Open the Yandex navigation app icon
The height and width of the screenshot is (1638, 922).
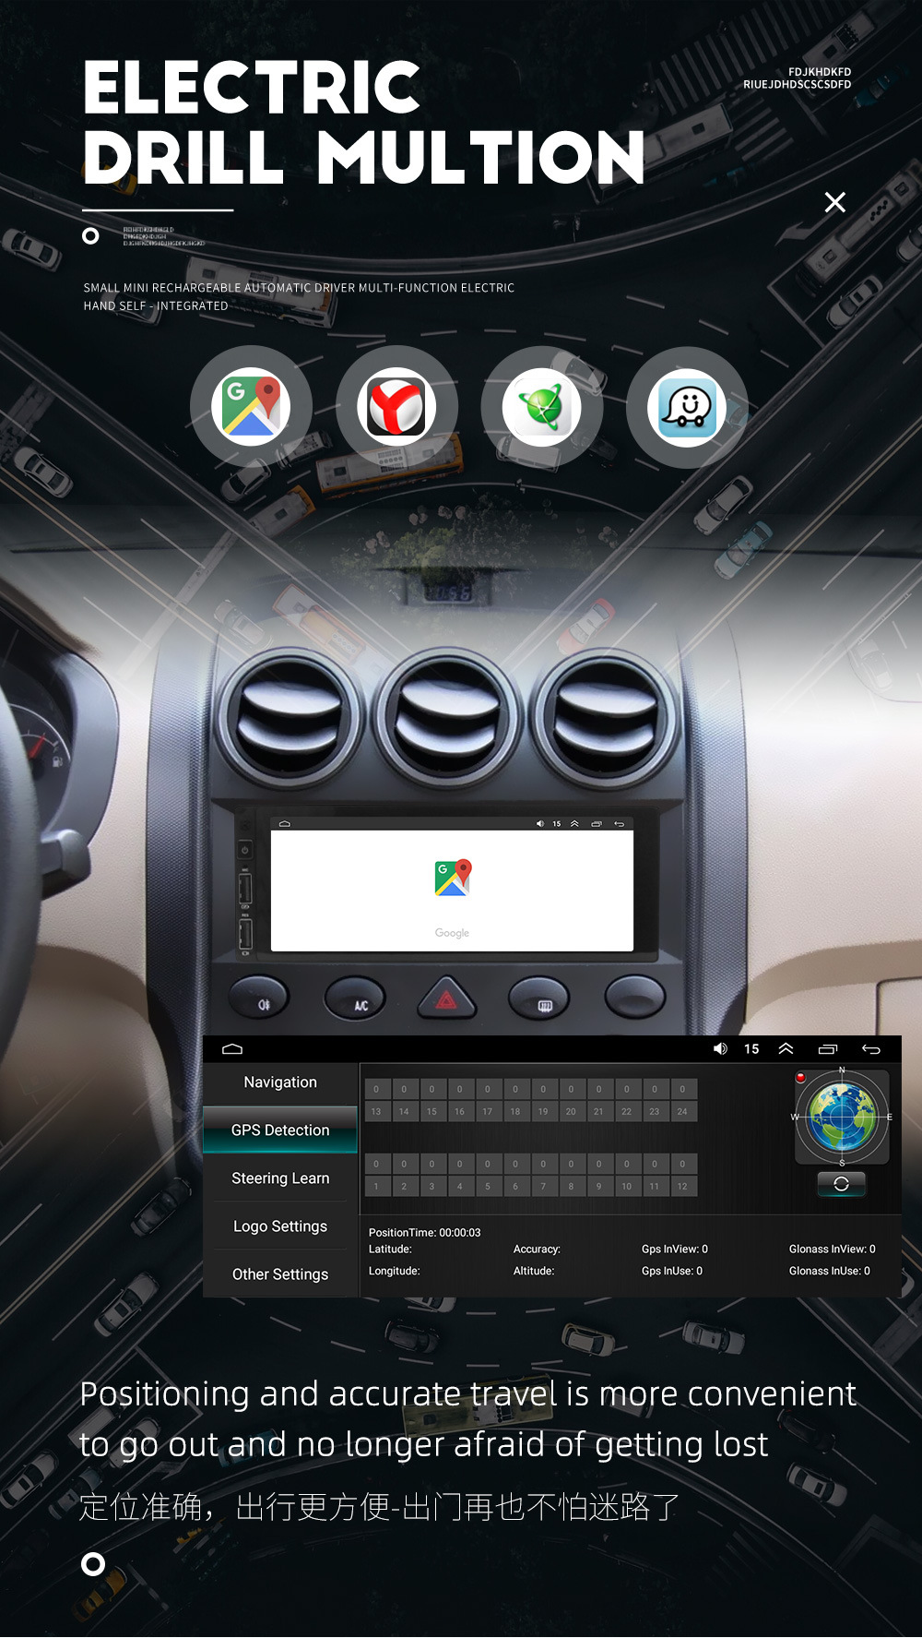[x=396, y=407]
